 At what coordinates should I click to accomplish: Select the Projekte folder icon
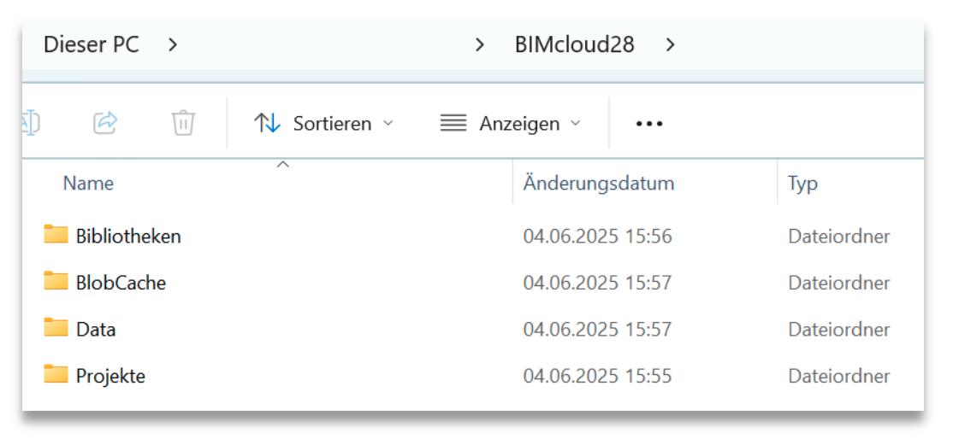56,375
